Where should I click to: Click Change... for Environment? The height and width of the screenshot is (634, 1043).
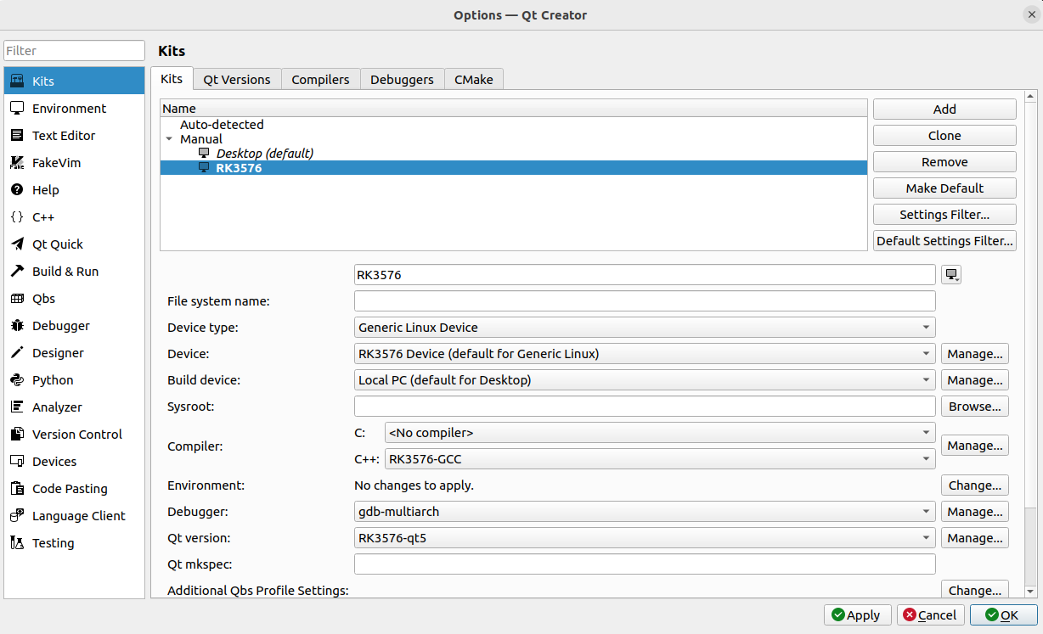coord(975,485)
